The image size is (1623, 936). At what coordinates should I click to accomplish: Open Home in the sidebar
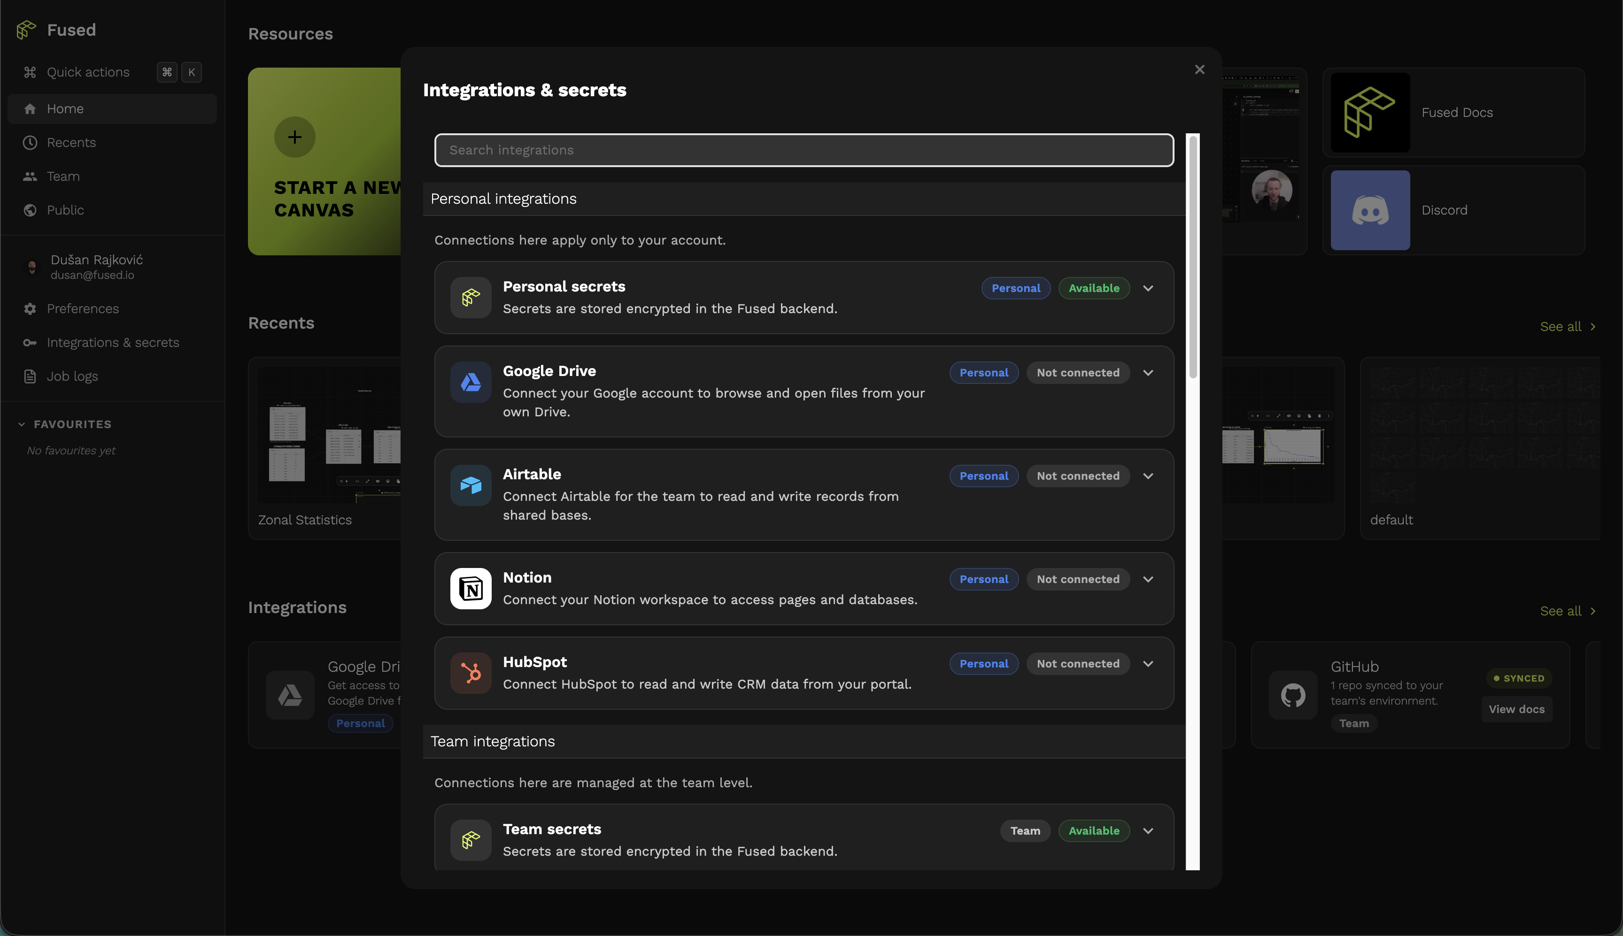click(112, 108)
